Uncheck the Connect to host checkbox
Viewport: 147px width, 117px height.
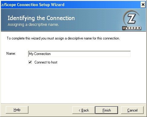pos(30,62)
